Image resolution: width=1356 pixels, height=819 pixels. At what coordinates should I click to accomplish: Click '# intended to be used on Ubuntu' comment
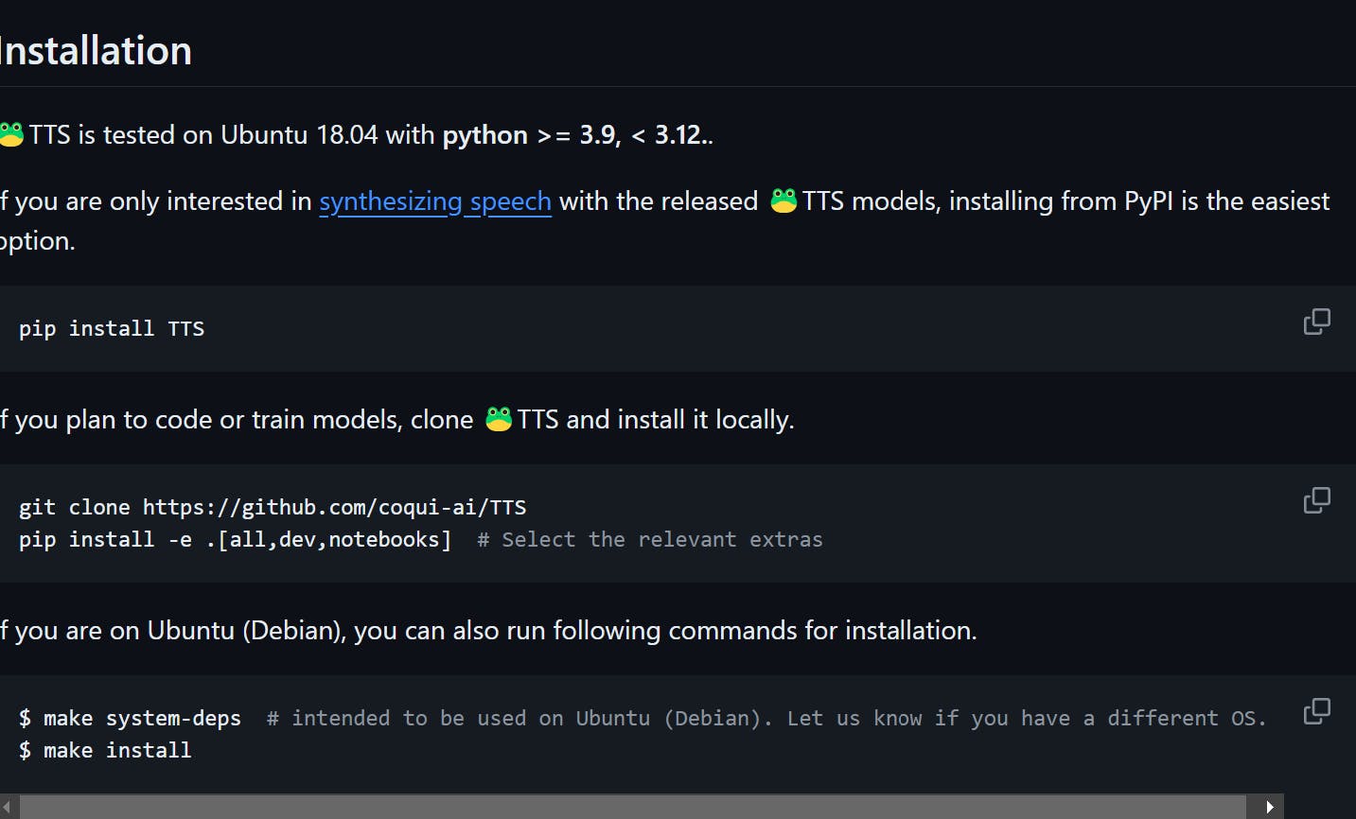(766, 719)
